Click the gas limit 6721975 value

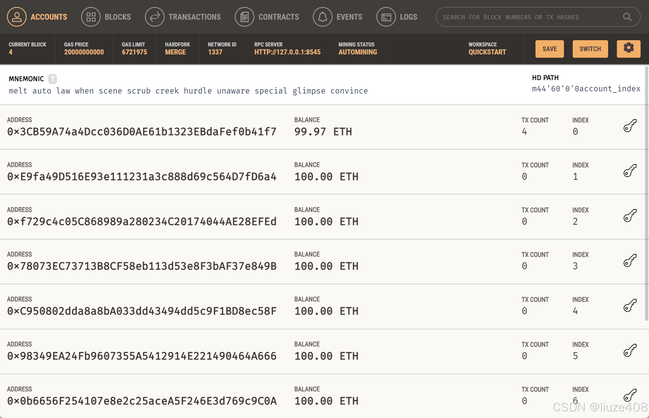click(x=135, y=52)
